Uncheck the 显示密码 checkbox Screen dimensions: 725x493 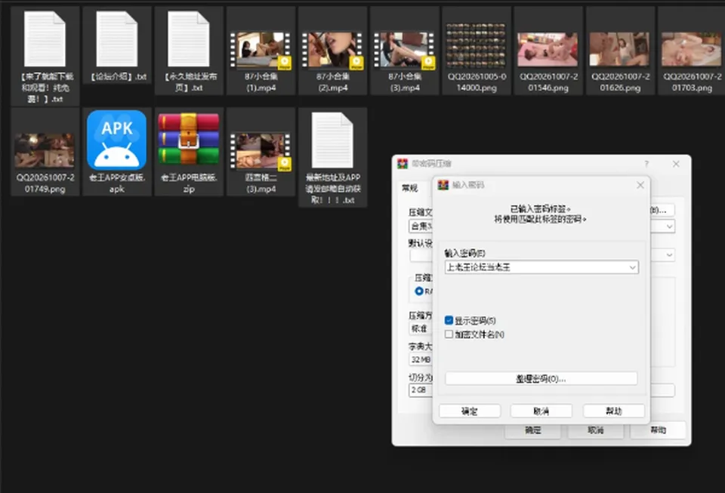[449, 320]
